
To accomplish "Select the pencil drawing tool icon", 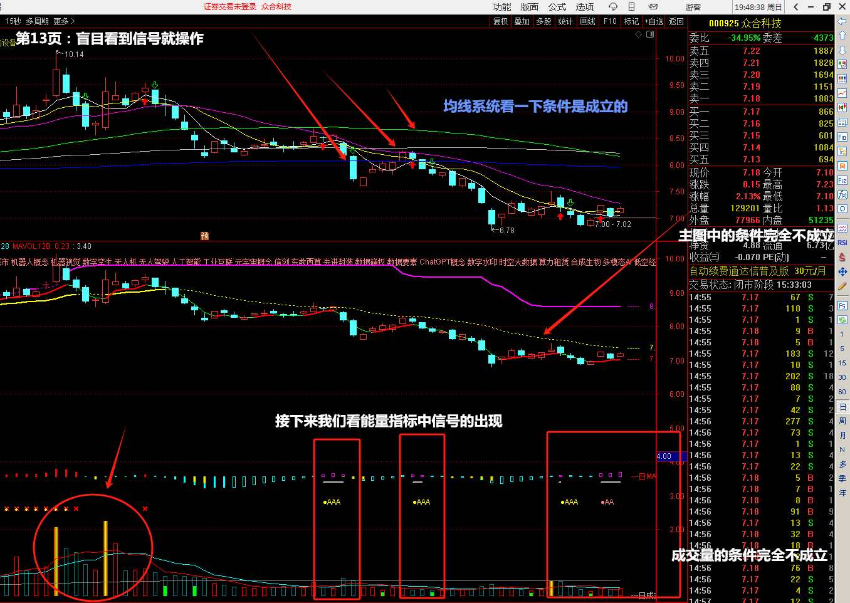I will tap(842, 286).
